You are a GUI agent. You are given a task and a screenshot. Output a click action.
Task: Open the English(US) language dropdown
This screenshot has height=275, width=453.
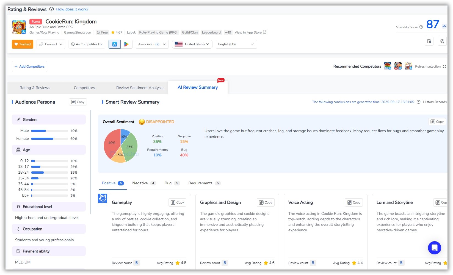click(236, 44)
